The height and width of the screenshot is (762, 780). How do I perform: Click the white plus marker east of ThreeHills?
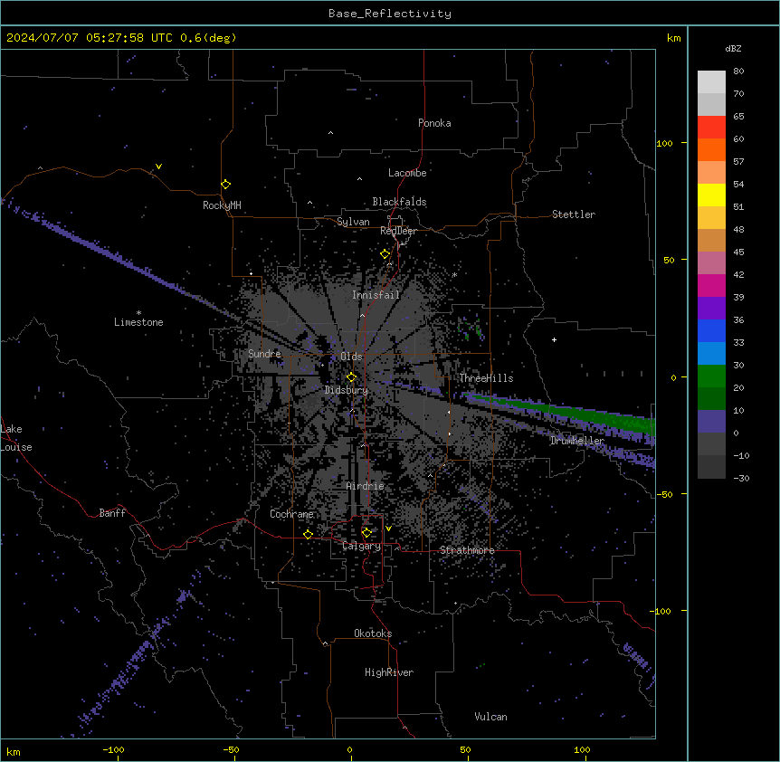[554, 339]
